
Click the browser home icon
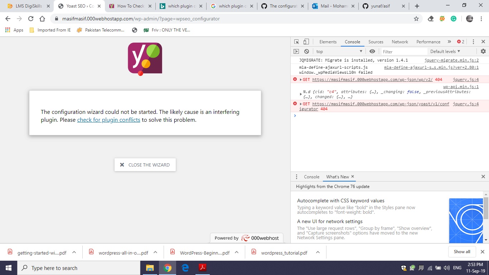pos(42,19)
